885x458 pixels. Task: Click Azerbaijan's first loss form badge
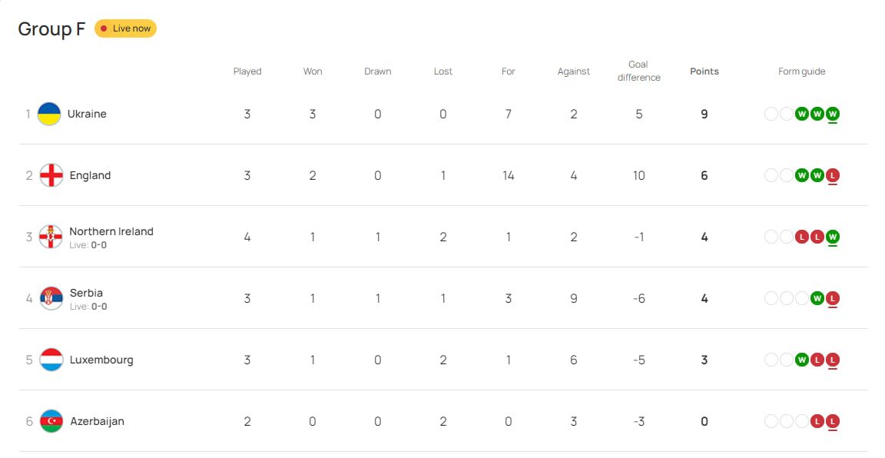pos(817,421)
